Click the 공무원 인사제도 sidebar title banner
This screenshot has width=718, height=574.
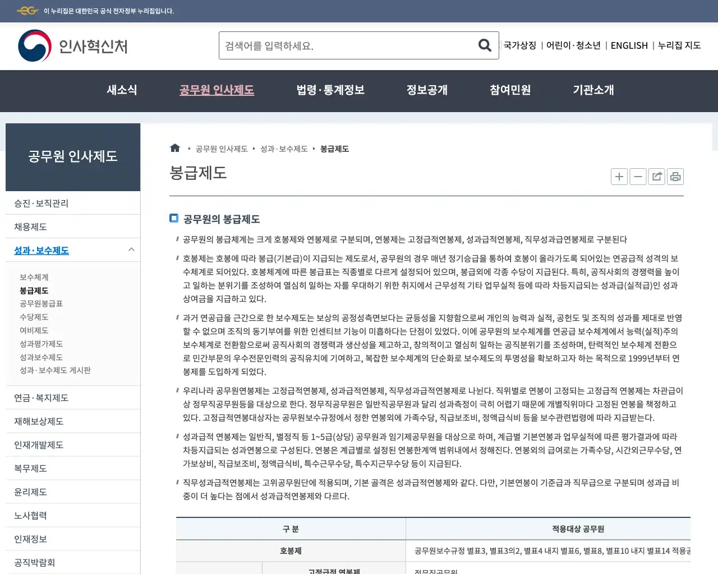coord(73,157)
